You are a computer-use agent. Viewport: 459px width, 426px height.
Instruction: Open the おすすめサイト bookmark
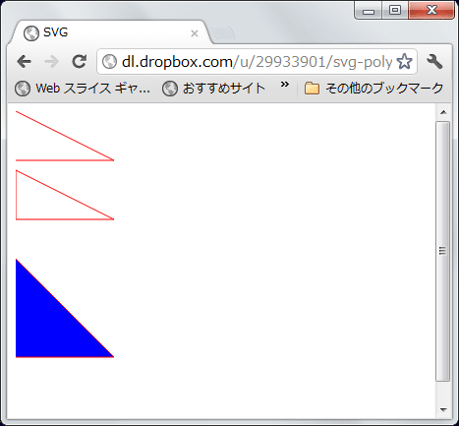coord(213,89)
